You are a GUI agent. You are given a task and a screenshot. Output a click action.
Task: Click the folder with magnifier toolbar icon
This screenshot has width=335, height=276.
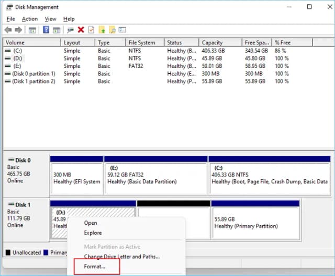point(113,30)
